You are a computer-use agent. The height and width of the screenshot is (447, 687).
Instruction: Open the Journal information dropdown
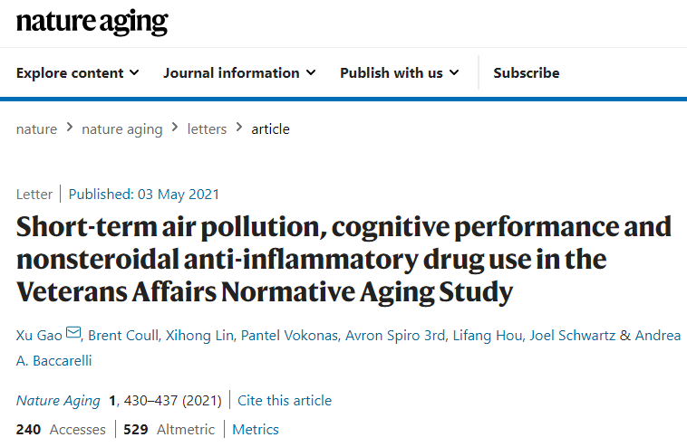(x=239, y=72)
